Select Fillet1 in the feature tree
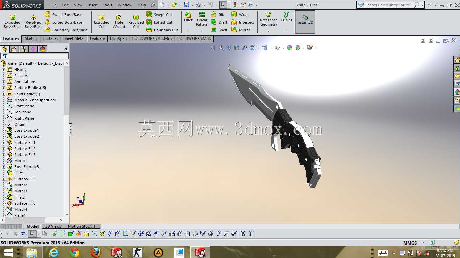 pos(19,173)
